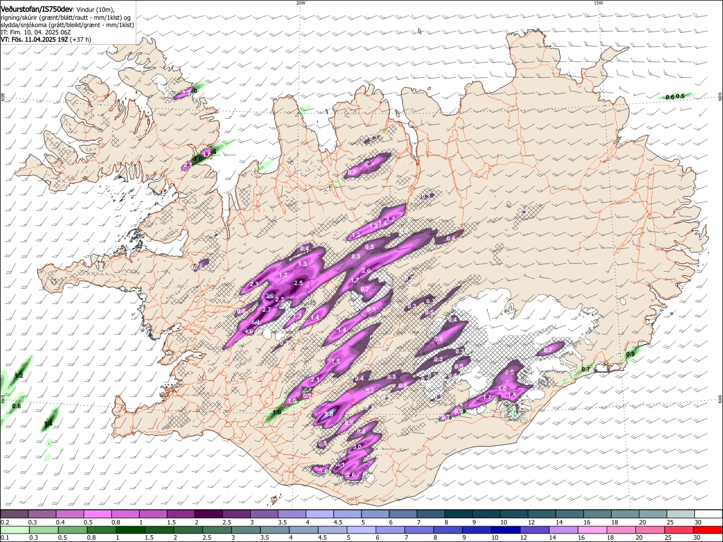Click the Veðurstofan/IS750dev title text
The height and width of the screenshot is (542, 723).
pyautogui.click(x=37, y=10)
